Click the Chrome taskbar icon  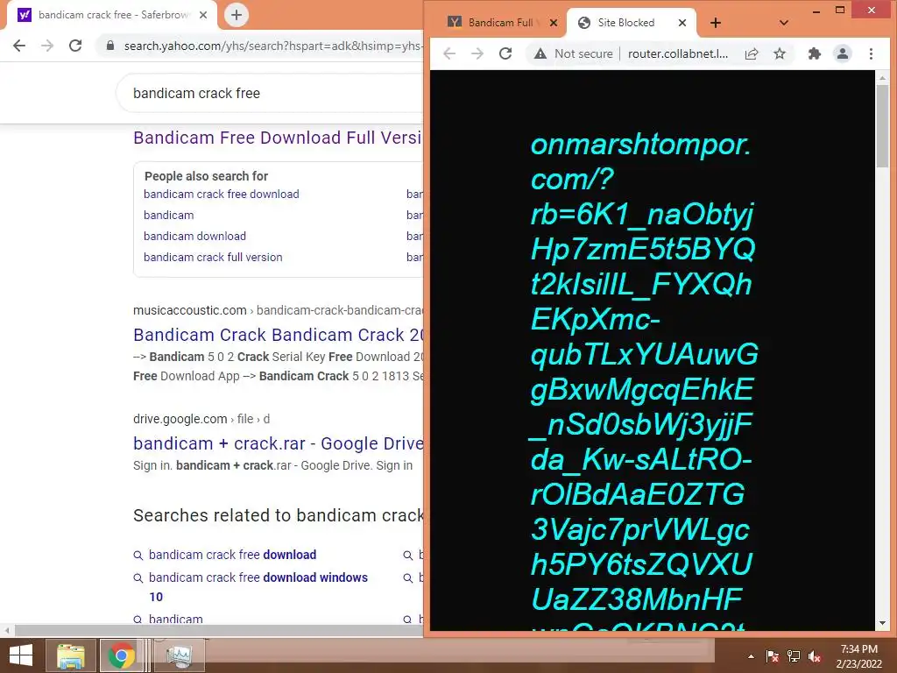pos(121,655)
